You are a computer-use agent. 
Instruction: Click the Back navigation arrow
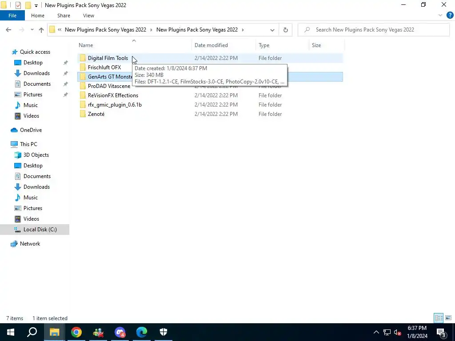pos(8,30)
